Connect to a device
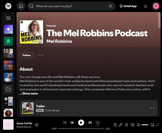162x133 pixels. (133, 125)
